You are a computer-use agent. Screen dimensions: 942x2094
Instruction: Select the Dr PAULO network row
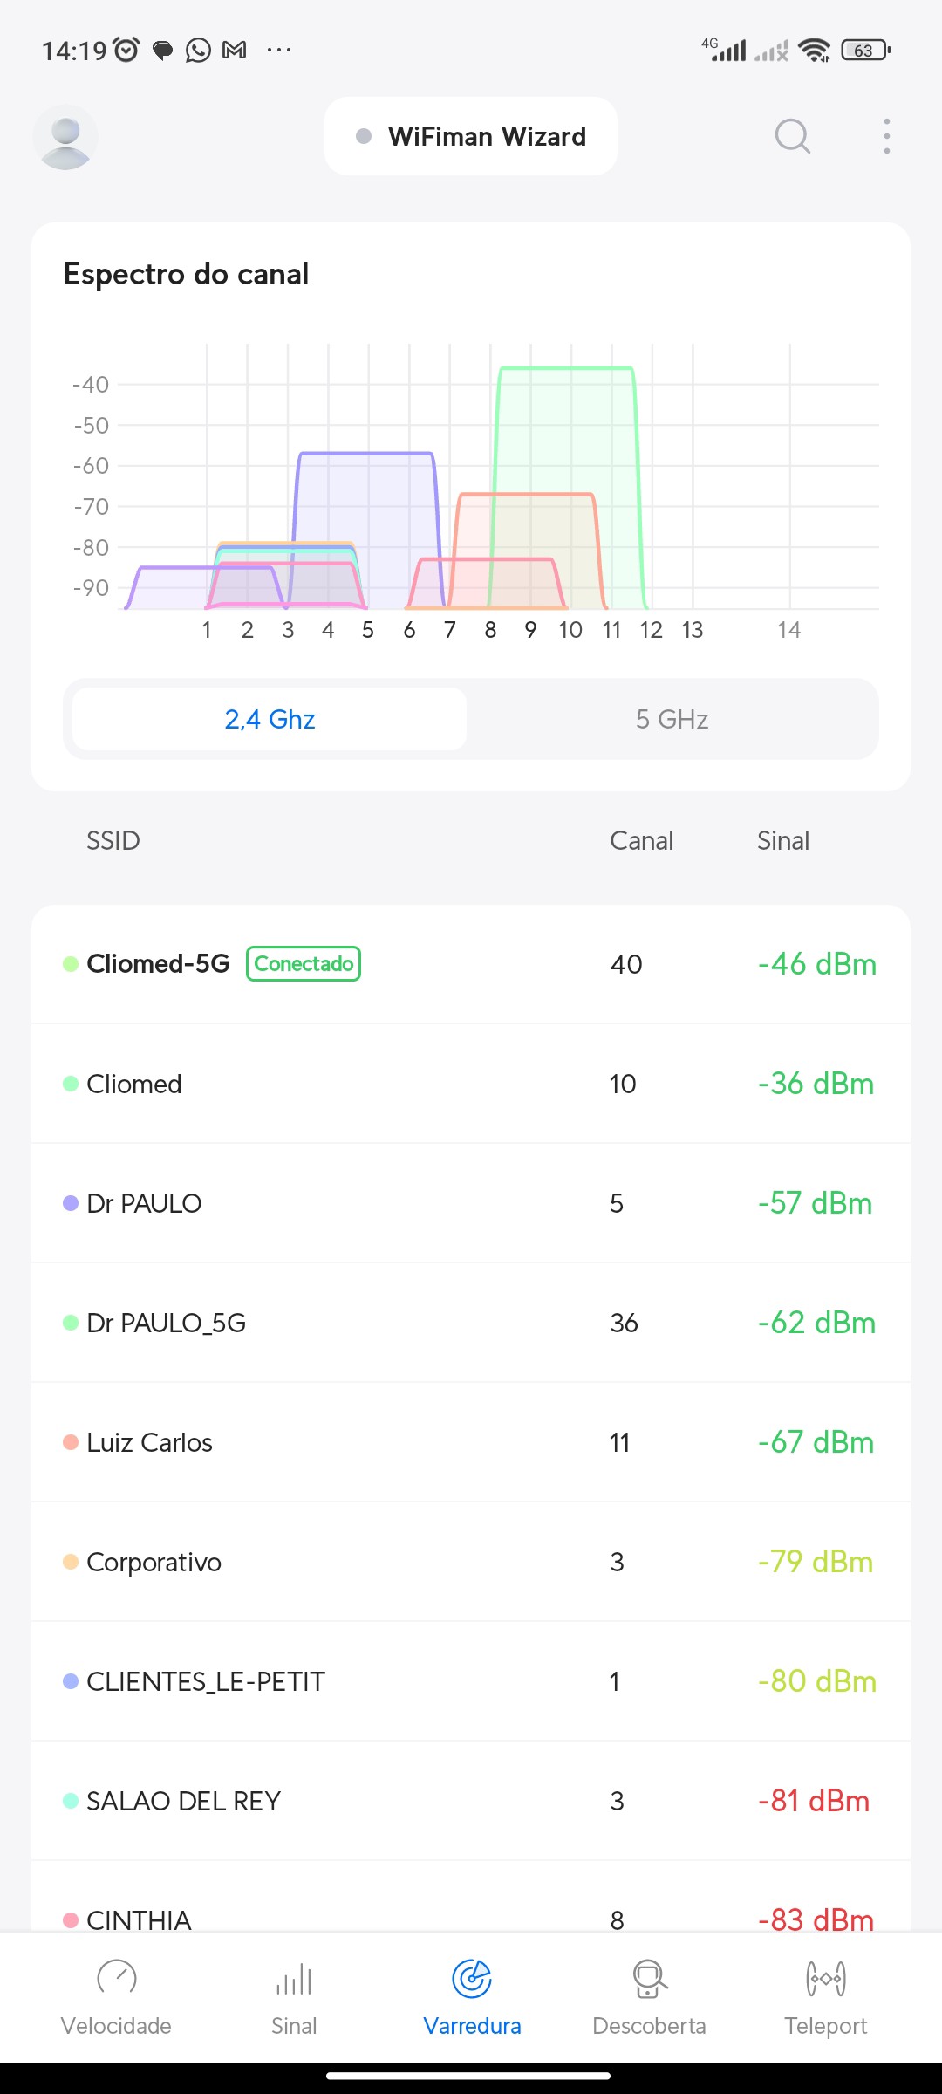click(x=471, y=1203)
